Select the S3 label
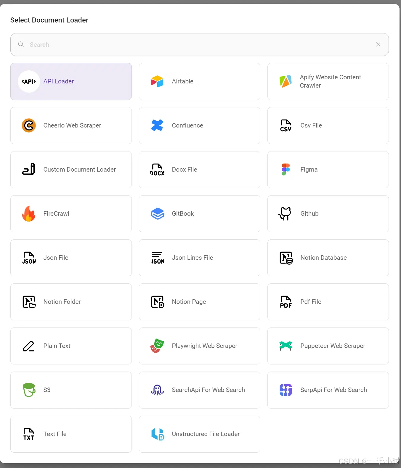Image resolution: width=401 pixels, height=468 pixels. click(47, 390)
